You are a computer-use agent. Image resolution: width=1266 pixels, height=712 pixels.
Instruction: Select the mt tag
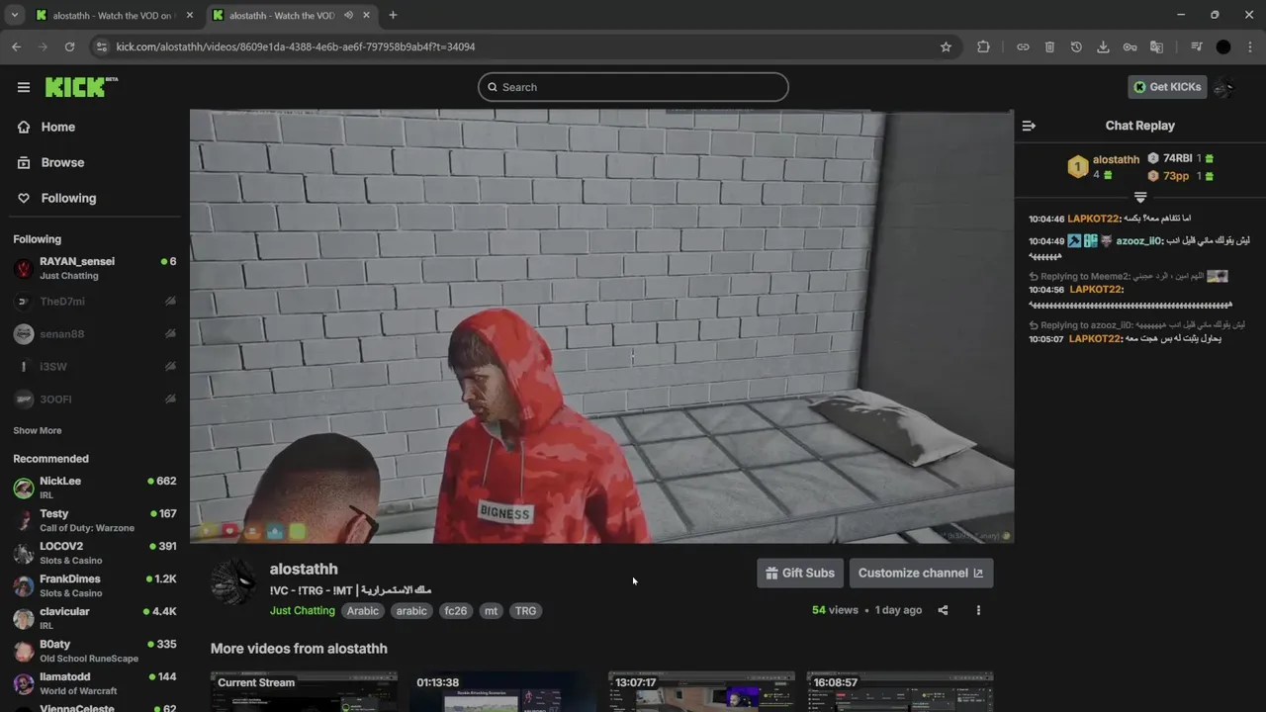(x=491, y=611)
